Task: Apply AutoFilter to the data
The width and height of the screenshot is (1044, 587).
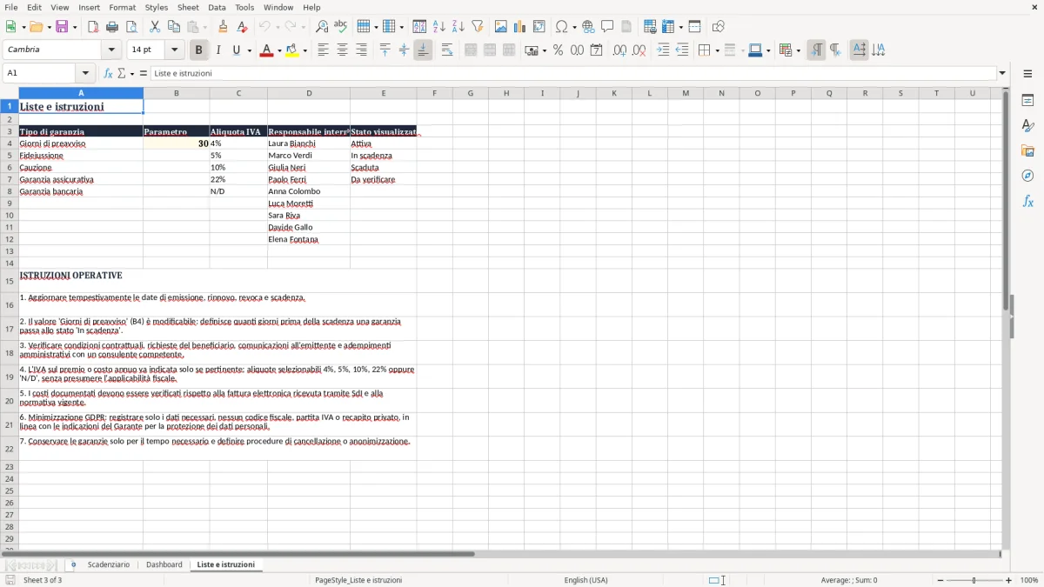Action: pos(478,27)
